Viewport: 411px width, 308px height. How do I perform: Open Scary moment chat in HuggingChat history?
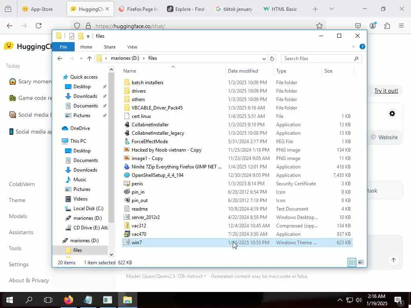[x=31, y=81]
